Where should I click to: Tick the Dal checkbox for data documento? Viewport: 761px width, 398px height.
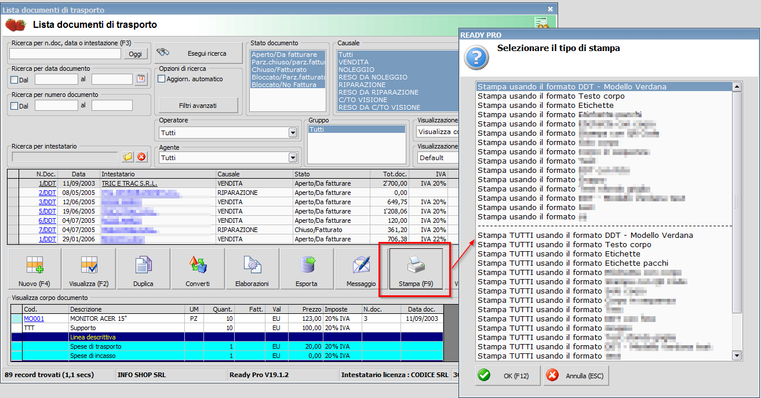(14, 79)
